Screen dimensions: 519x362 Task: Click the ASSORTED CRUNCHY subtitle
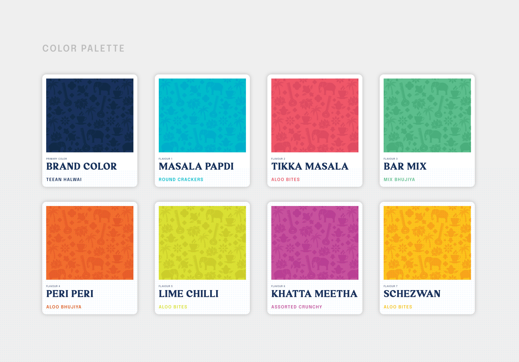[297, 307]
